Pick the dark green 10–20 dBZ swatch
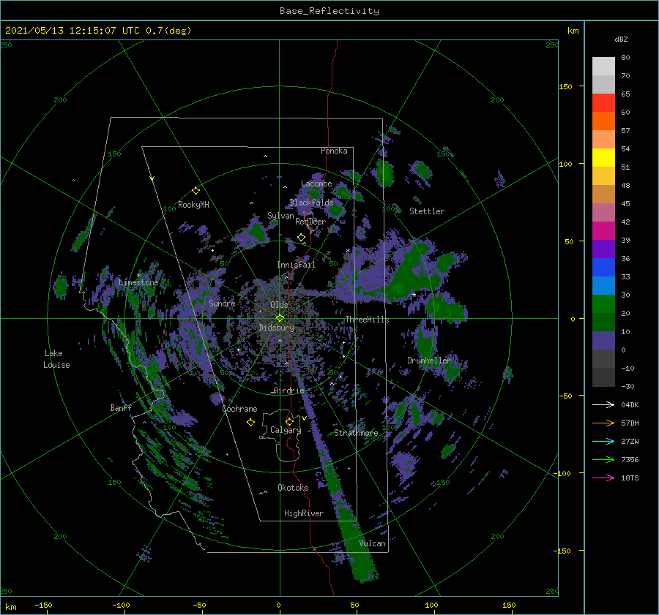 tap(603, 322)
